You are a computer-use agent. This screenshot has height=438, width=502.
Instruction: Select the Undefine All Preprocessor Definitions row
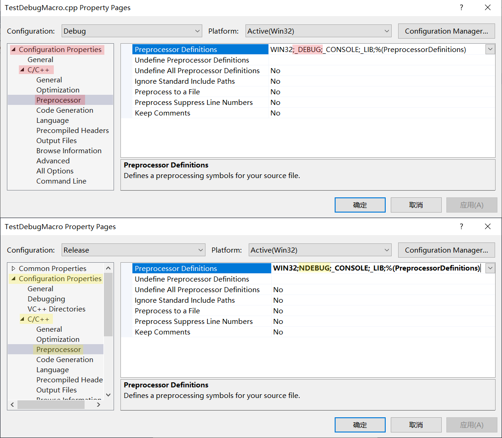198,70
